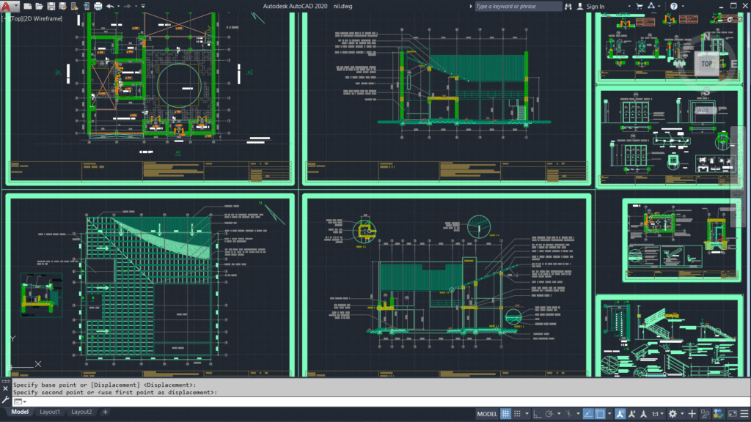Click the clean screen icon
751x422 pixels.
pyautogui.click(x=733, y=414)
